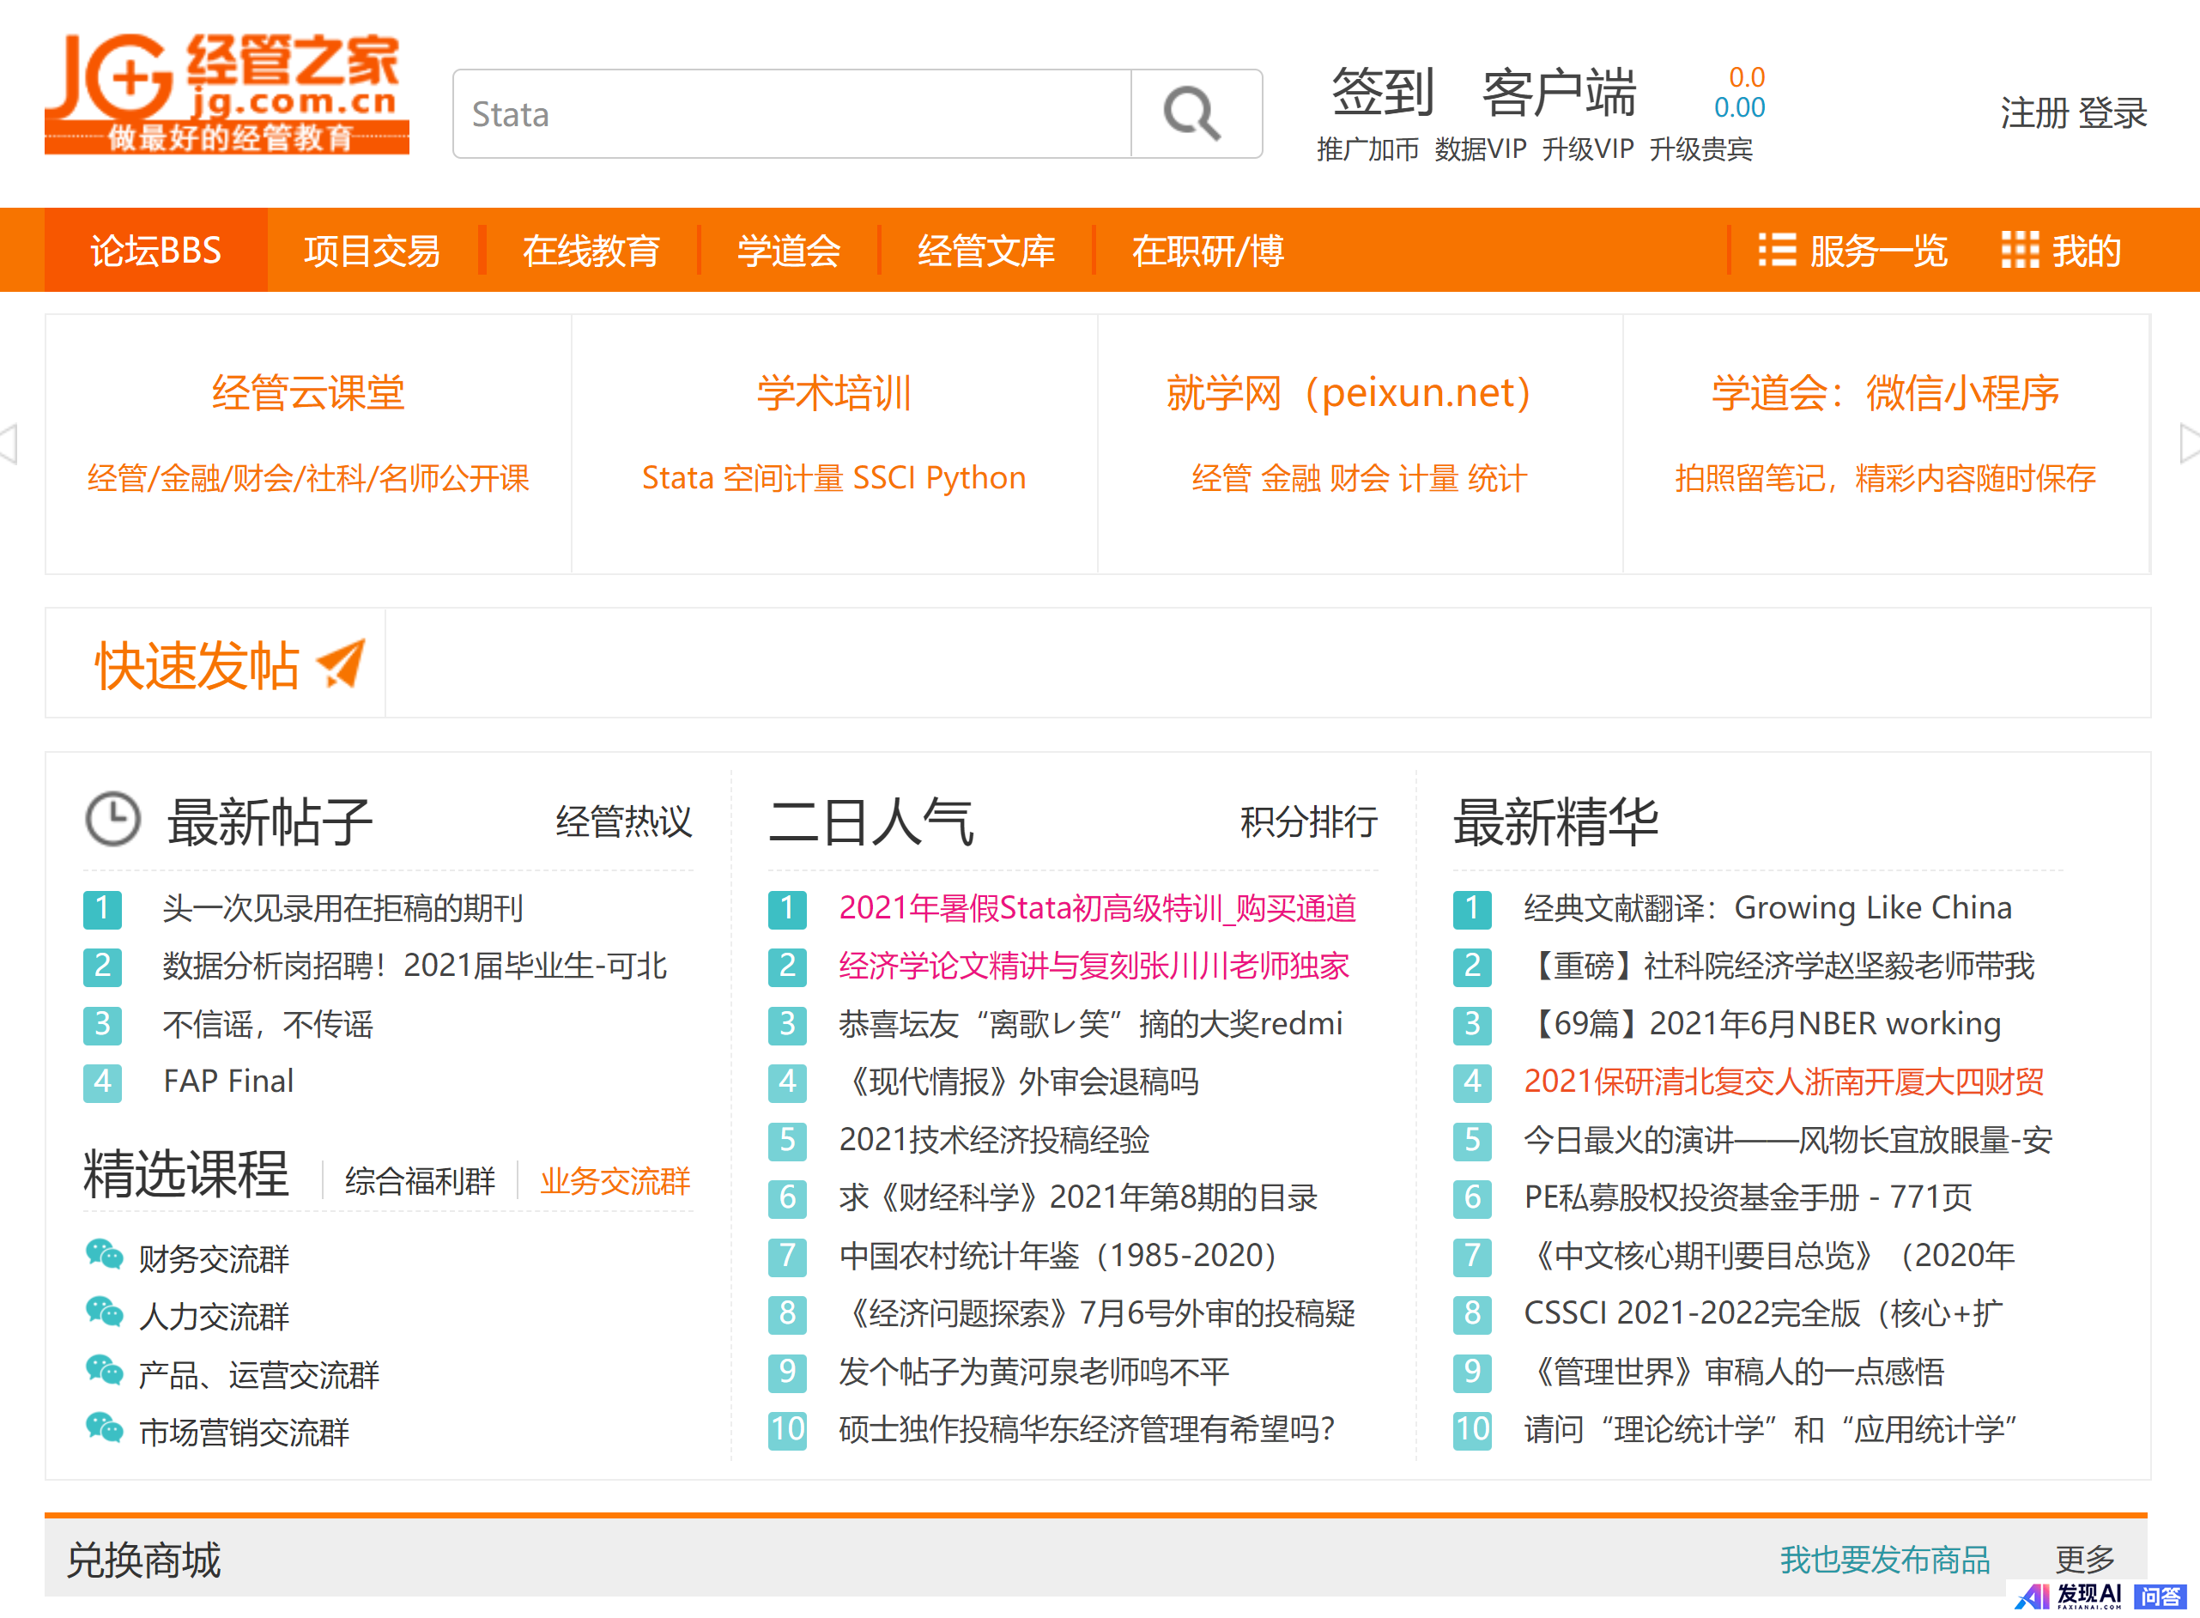This screenshot has width=2200, height=1618.
Task: Open the 在职研/博 menu item
Action: [x=1208, y=251]
